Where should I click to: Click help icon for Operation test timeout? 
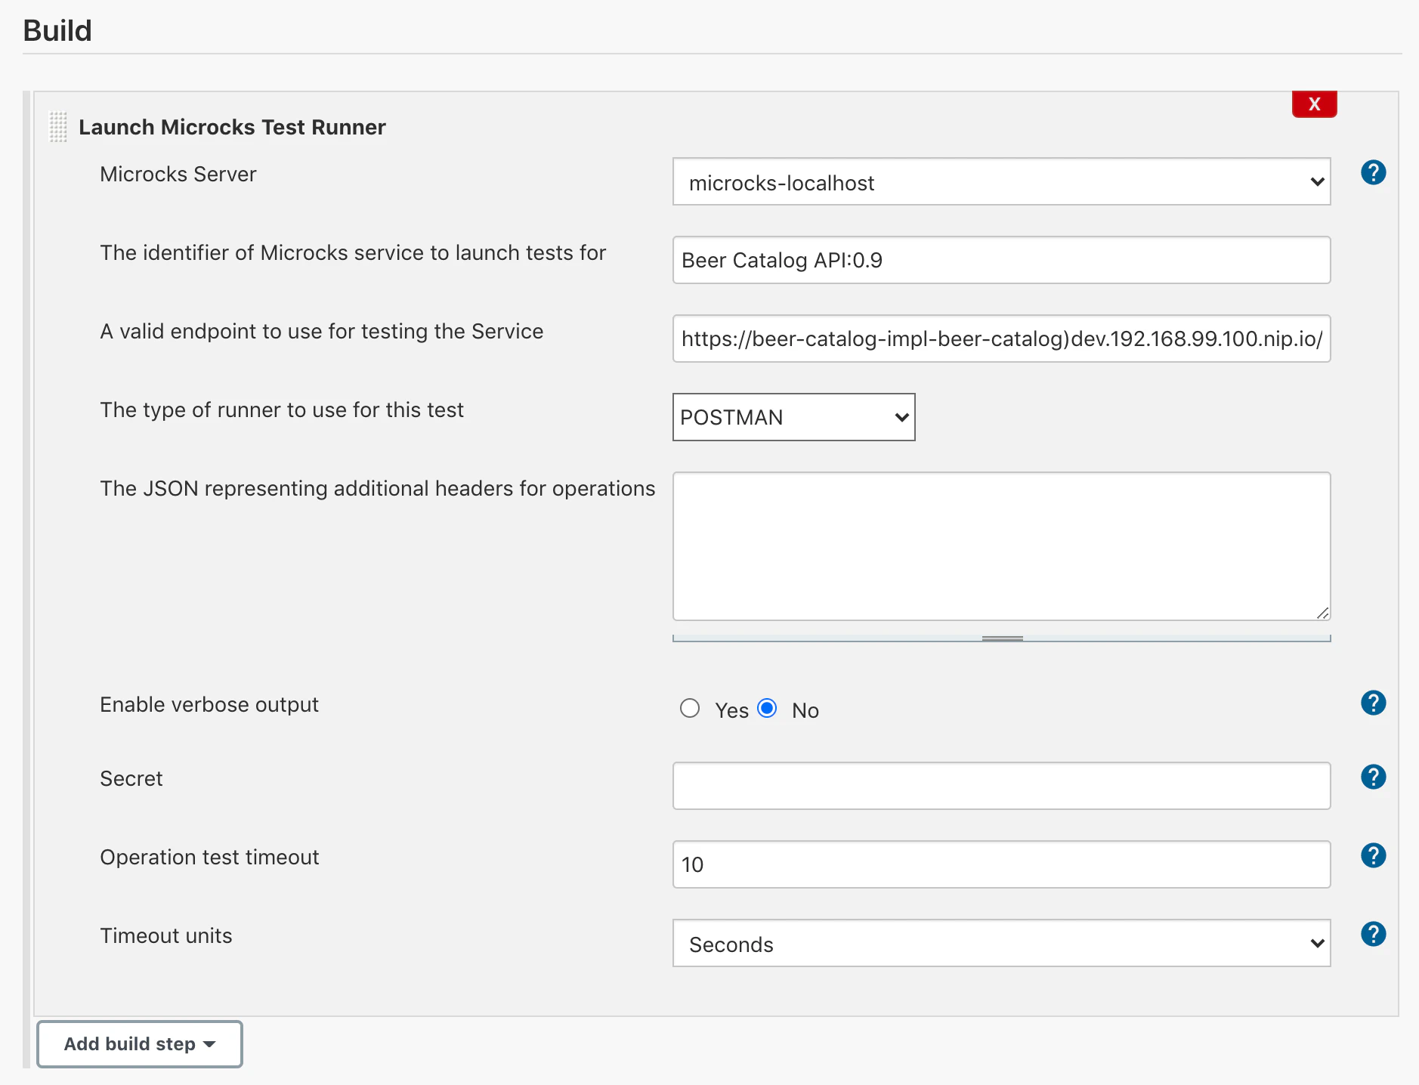(1373, 856)
